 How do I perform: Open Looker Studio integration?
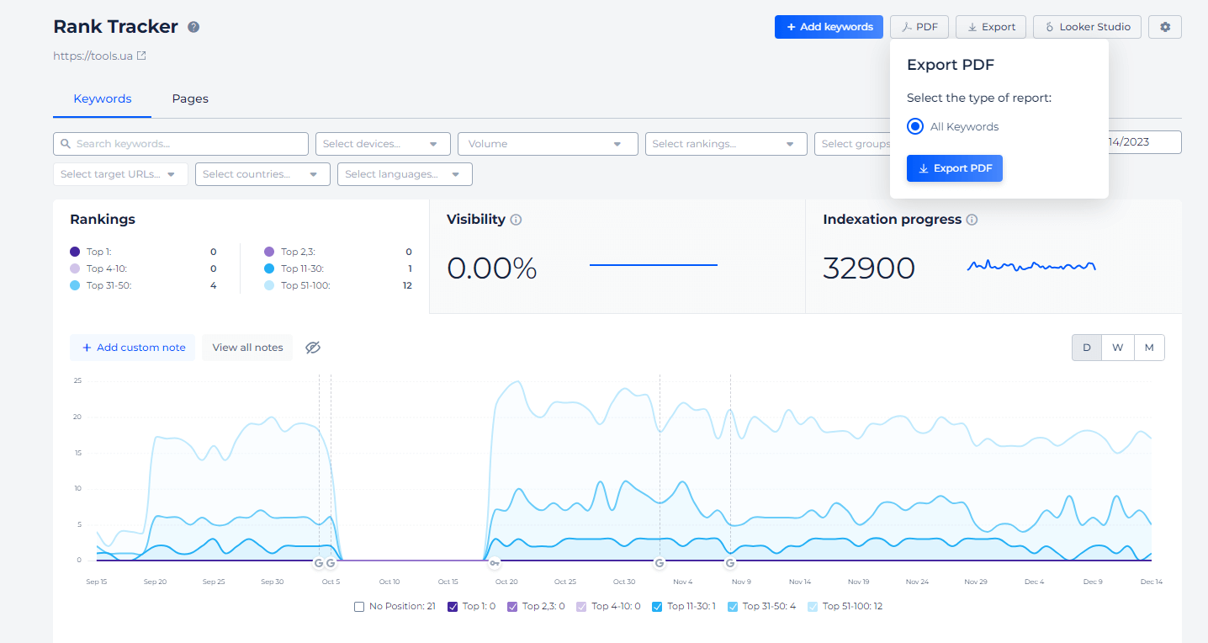[x=1088, y=27]
